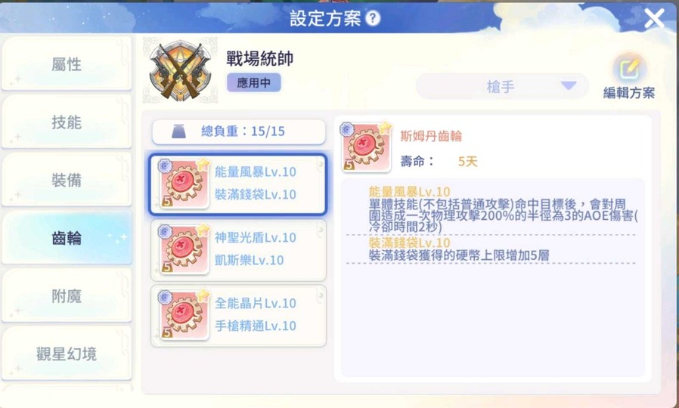Switch to the 屬性 tab

click(67, 64)
